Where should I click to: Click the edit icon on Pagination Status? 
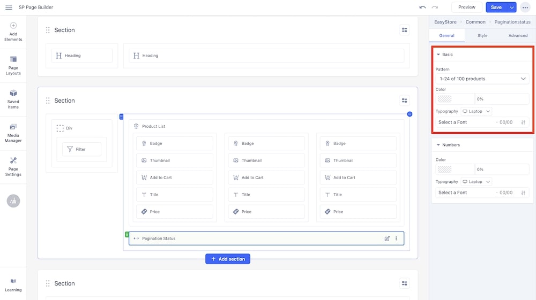387,239
